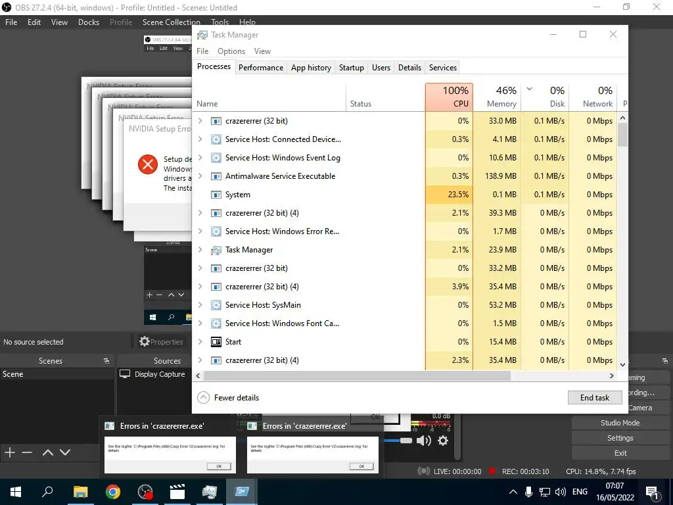
Task: Switch to the Details tab
Action: point(409,68)
